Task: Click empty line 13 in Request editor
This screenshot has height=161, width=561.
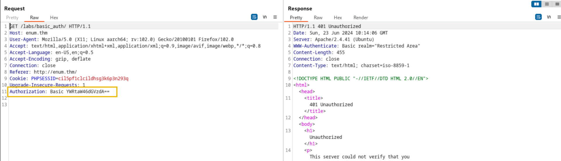Action: pos(143,105)
